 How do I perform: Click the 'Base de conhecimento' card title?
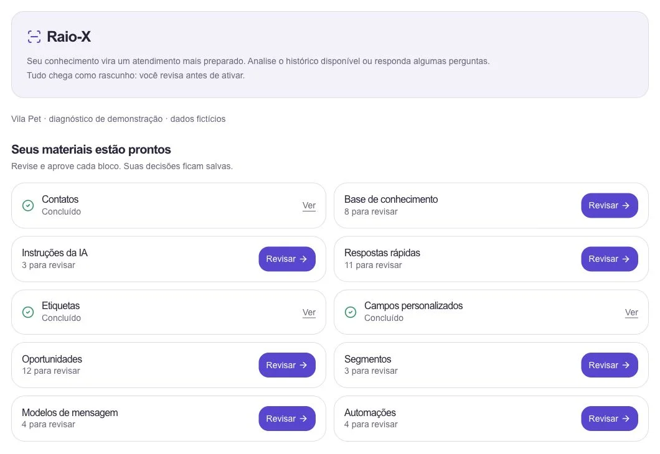pos(391,199)
